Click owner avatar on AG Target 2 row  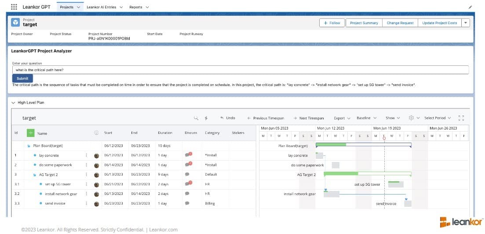tap(96, 175)
